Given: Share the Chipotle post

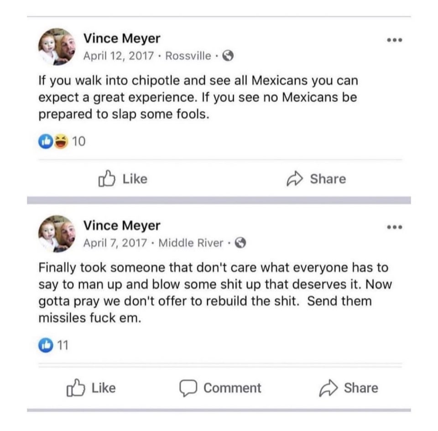Looking at the screenshot, I should click(316, 179).
